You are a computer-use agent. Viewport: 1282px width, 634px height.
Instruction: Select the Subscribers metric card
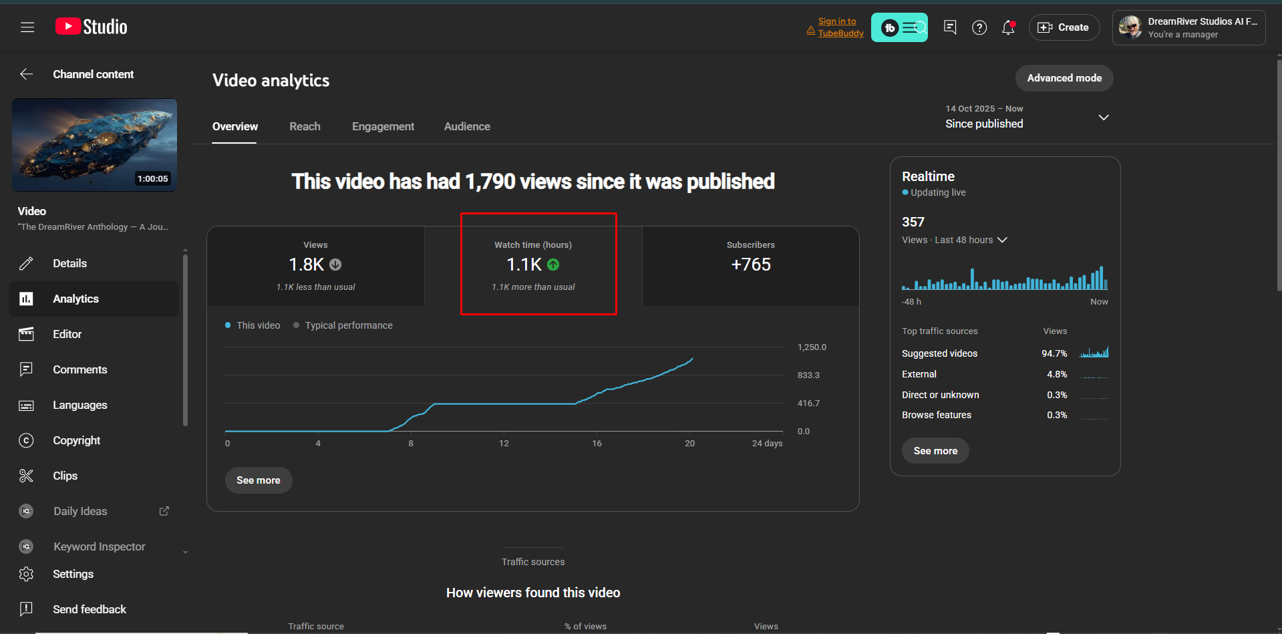[750, 266]
